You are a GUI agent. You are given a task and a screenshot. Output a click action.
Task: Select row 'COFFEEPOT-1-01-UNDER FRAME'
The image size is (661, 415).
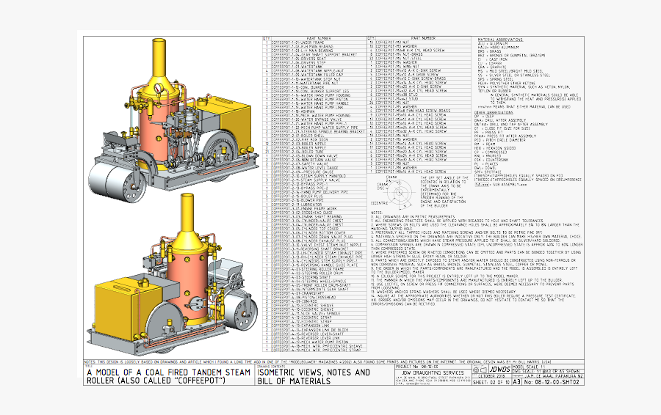pos(314,43)
